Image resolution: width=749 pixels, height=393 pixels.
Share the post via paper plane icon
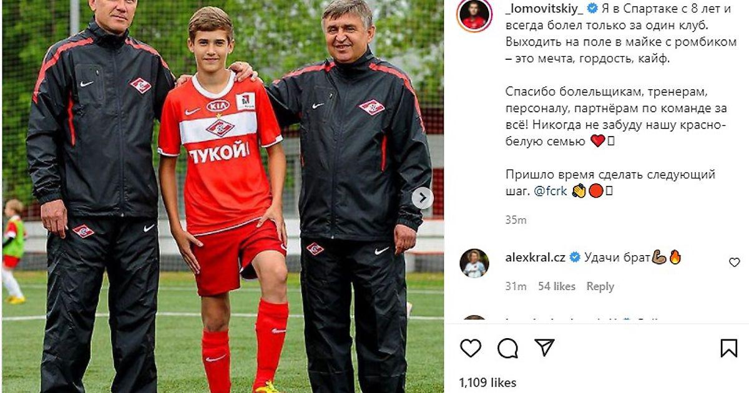[x=544, y=347]
